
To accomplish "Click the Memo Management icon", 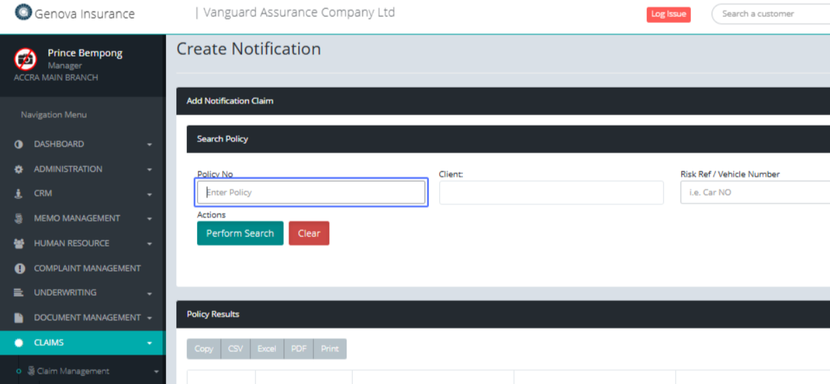I will click(x=19, y=218).
